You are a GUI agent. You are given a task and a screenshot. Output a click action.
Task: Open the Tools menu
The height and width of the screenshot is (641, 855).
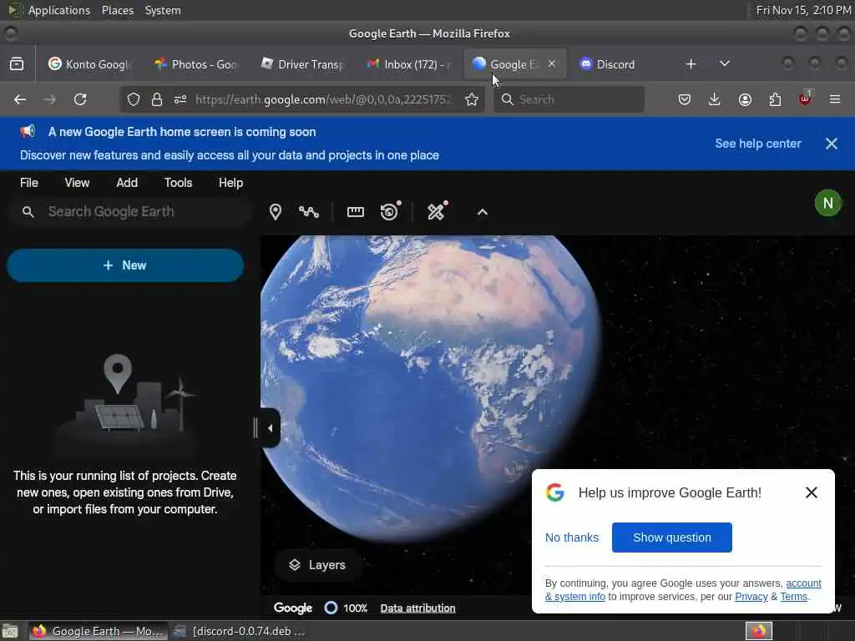point(179,183)
